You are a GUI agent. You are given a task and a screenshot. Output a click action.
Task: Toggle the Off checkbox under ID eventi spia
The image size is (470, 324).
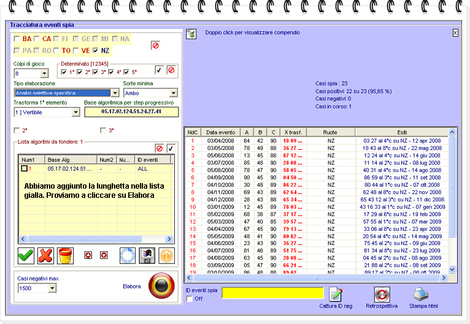tap(190, 298)
